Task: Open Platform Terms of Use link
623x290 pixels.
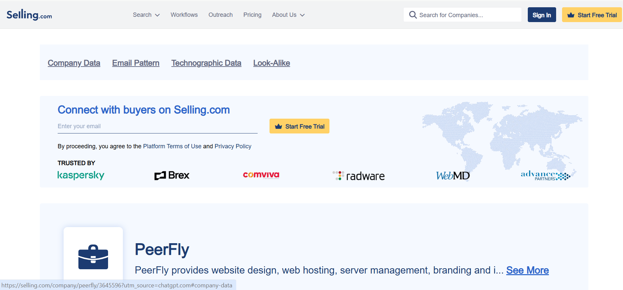Action: pos(172,146)
